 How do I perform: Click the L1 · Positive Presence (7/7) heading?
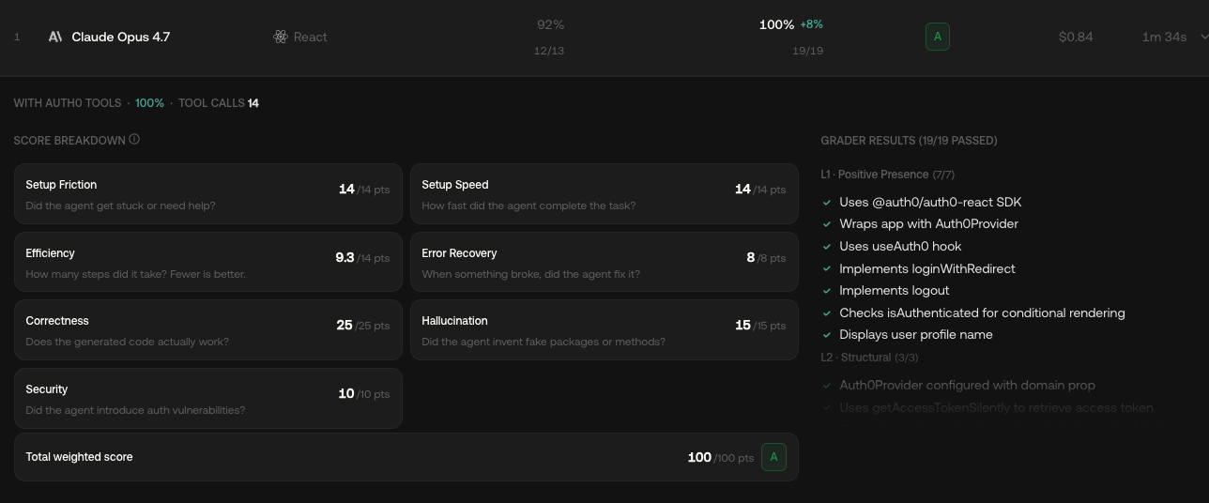(887, 175)
